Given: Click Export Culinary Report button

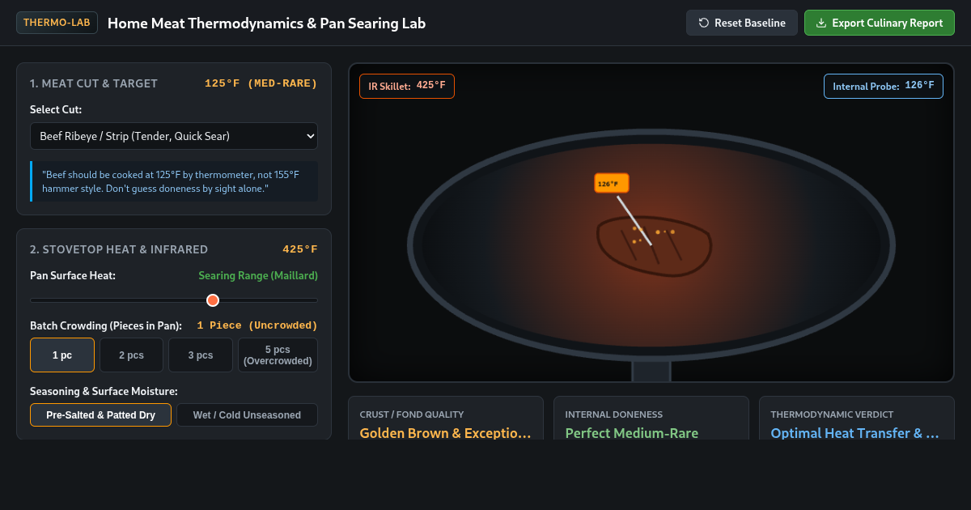Looking at the screenshot, I should click(880, 23).
